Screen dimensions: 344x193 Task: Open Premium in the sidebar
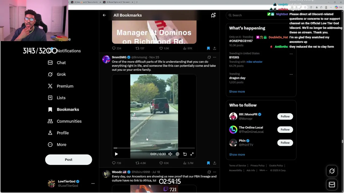[60, 86]
